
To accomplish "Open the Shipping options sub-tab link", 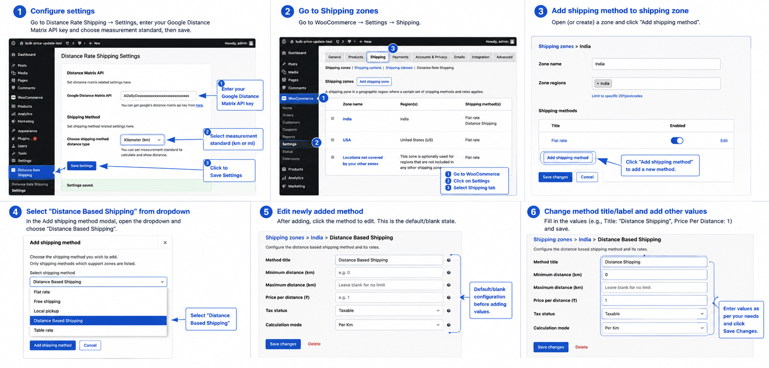I will click(368, 68).
